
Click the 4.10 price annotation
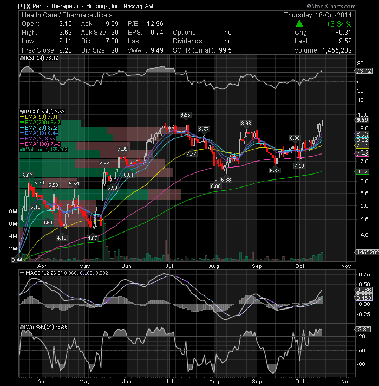(61, 237)
